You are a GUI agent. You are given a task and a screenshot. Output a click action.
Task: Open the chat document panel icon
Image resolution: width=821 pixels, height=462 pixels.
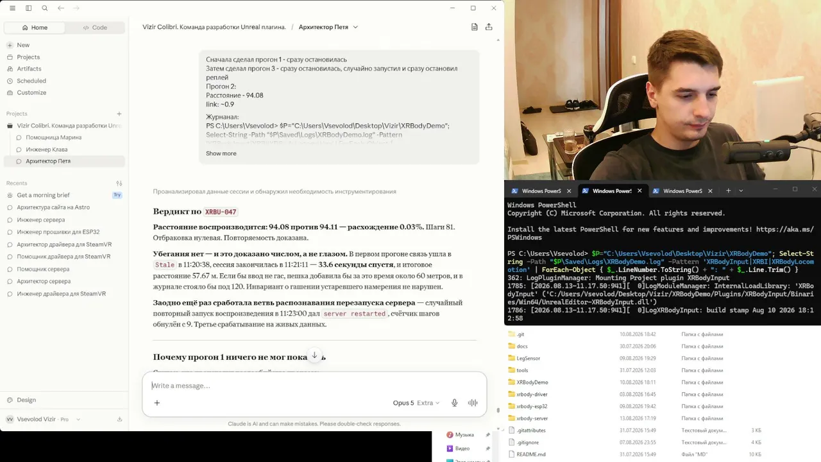point(475,27)
